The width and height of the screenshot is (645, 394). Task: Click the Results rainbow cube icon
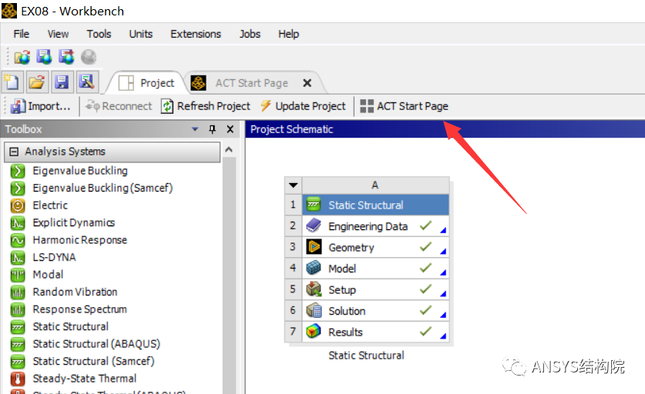(x=314, y=331)
